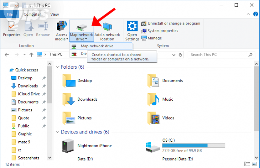The image size is (260, 168).
Task: Select the Music folder icon
Action: pyautogui.click(x=153, y=99)
